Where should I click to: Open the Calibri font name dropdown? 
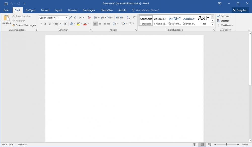(x=54, y=18)
